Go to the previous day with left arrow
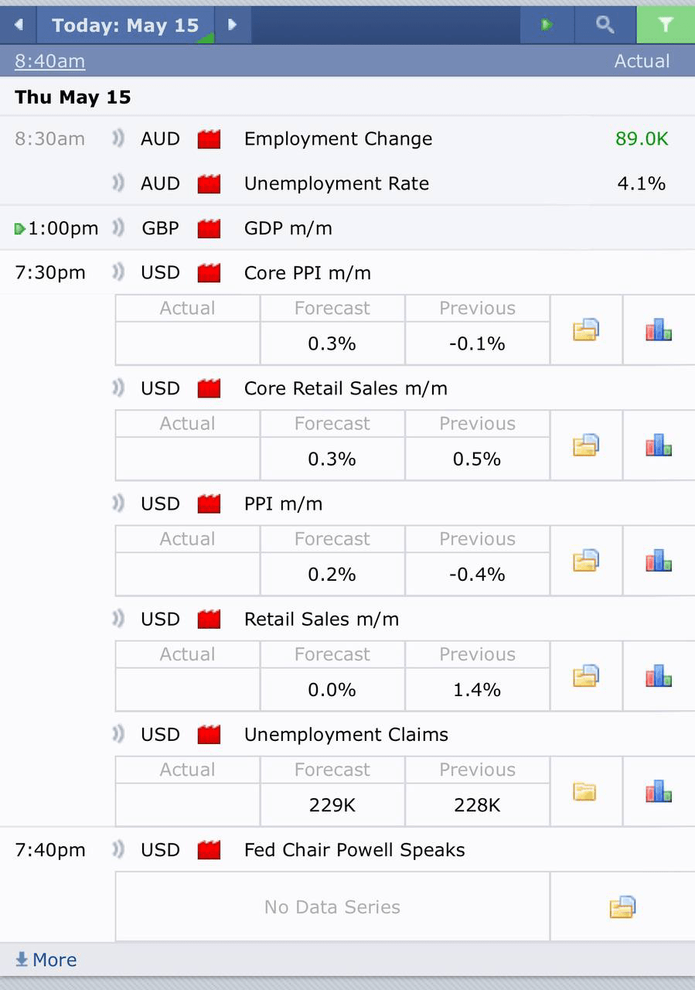This screenshot has width=695, height=990. click(x=19, y=25)
